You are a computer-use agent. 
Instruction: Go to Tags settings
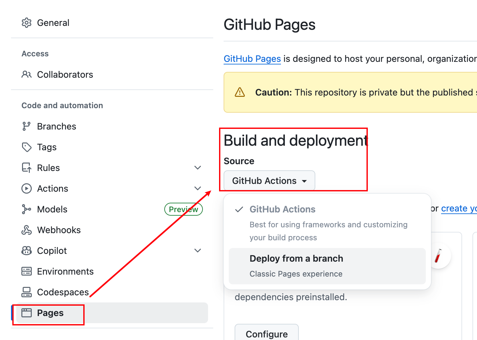112,147
